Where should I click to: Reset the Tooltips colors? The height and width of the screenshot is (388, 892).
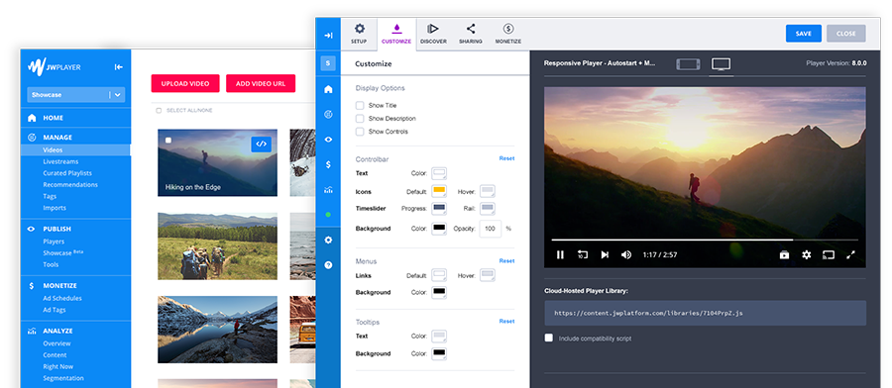click(x=506, y=321)
